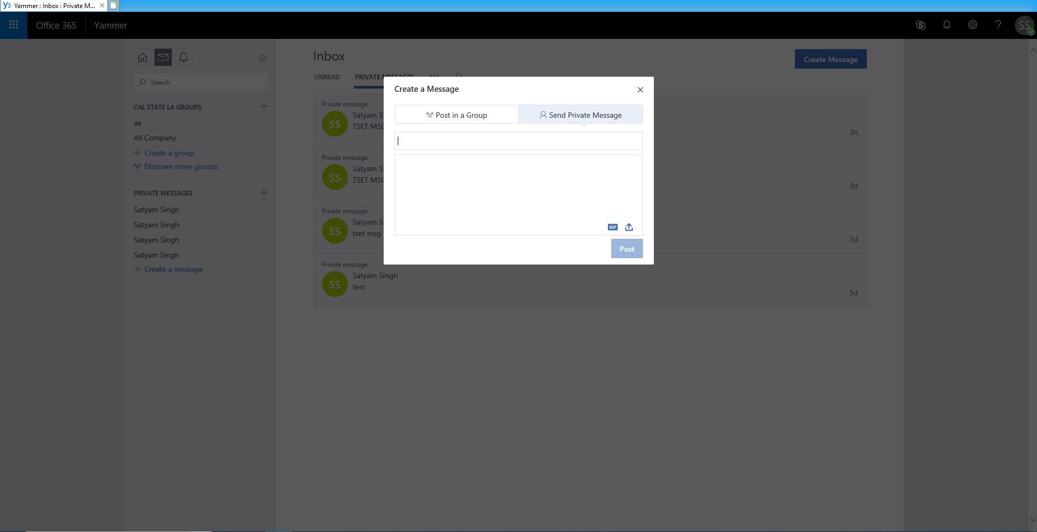Add a group with the Cal State LA Groups plus

pyautogui.click(x=264, y=106)
